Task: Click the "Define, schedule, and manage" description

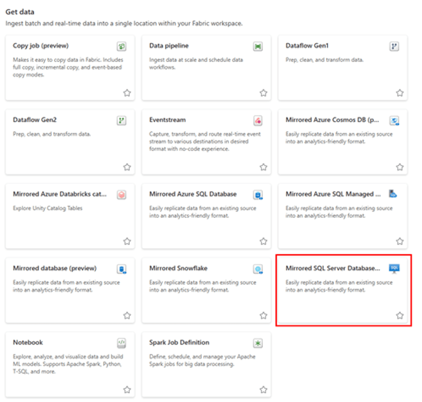Action: [x=203, y=360]
